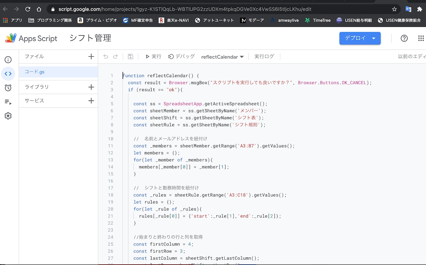Click the 以前のエディ classic editor link
This screenshot has width=426, height=265.
click(412, 57)
